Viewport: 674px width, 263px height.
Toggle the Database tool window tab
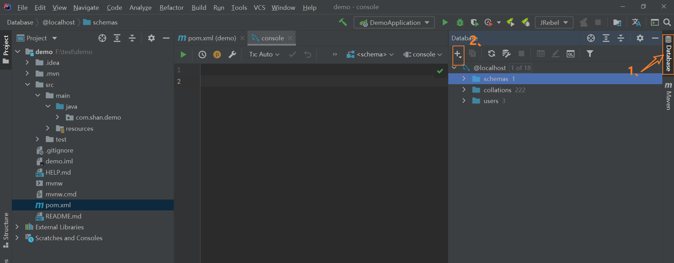[x=668, y=54]
